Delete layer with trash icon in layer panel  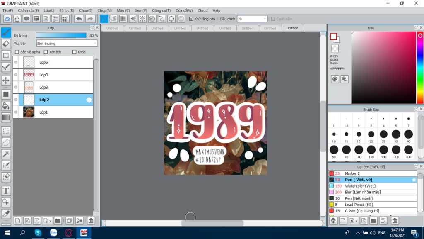pyautogui.click(x=91, y=221)
